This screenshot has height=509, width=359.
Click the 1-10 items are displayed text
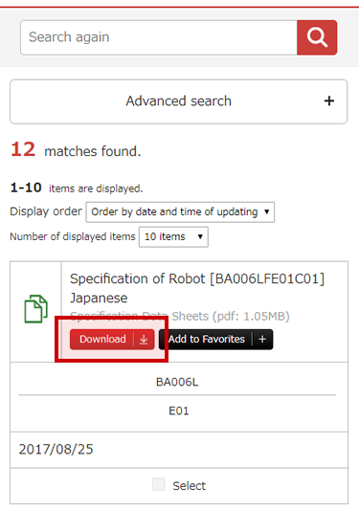[77, 188]
